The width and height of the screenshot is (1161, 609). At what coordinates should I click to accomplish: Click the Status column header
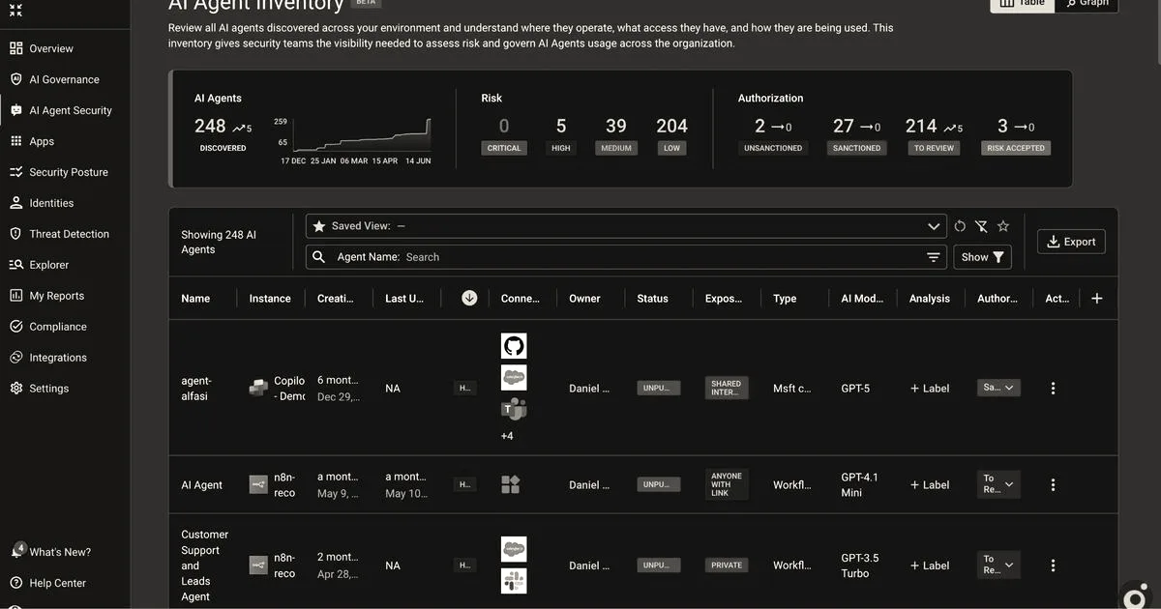pyautogui.click(x=652, y=299)
